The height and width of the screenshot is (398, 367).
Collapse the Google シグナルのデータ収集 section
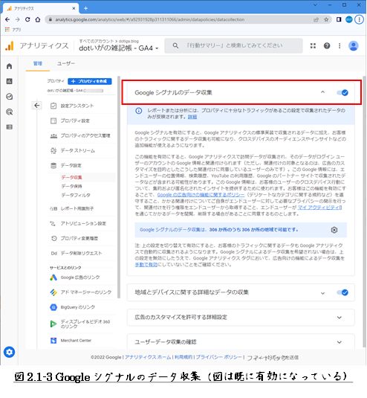tap(322, 92)
